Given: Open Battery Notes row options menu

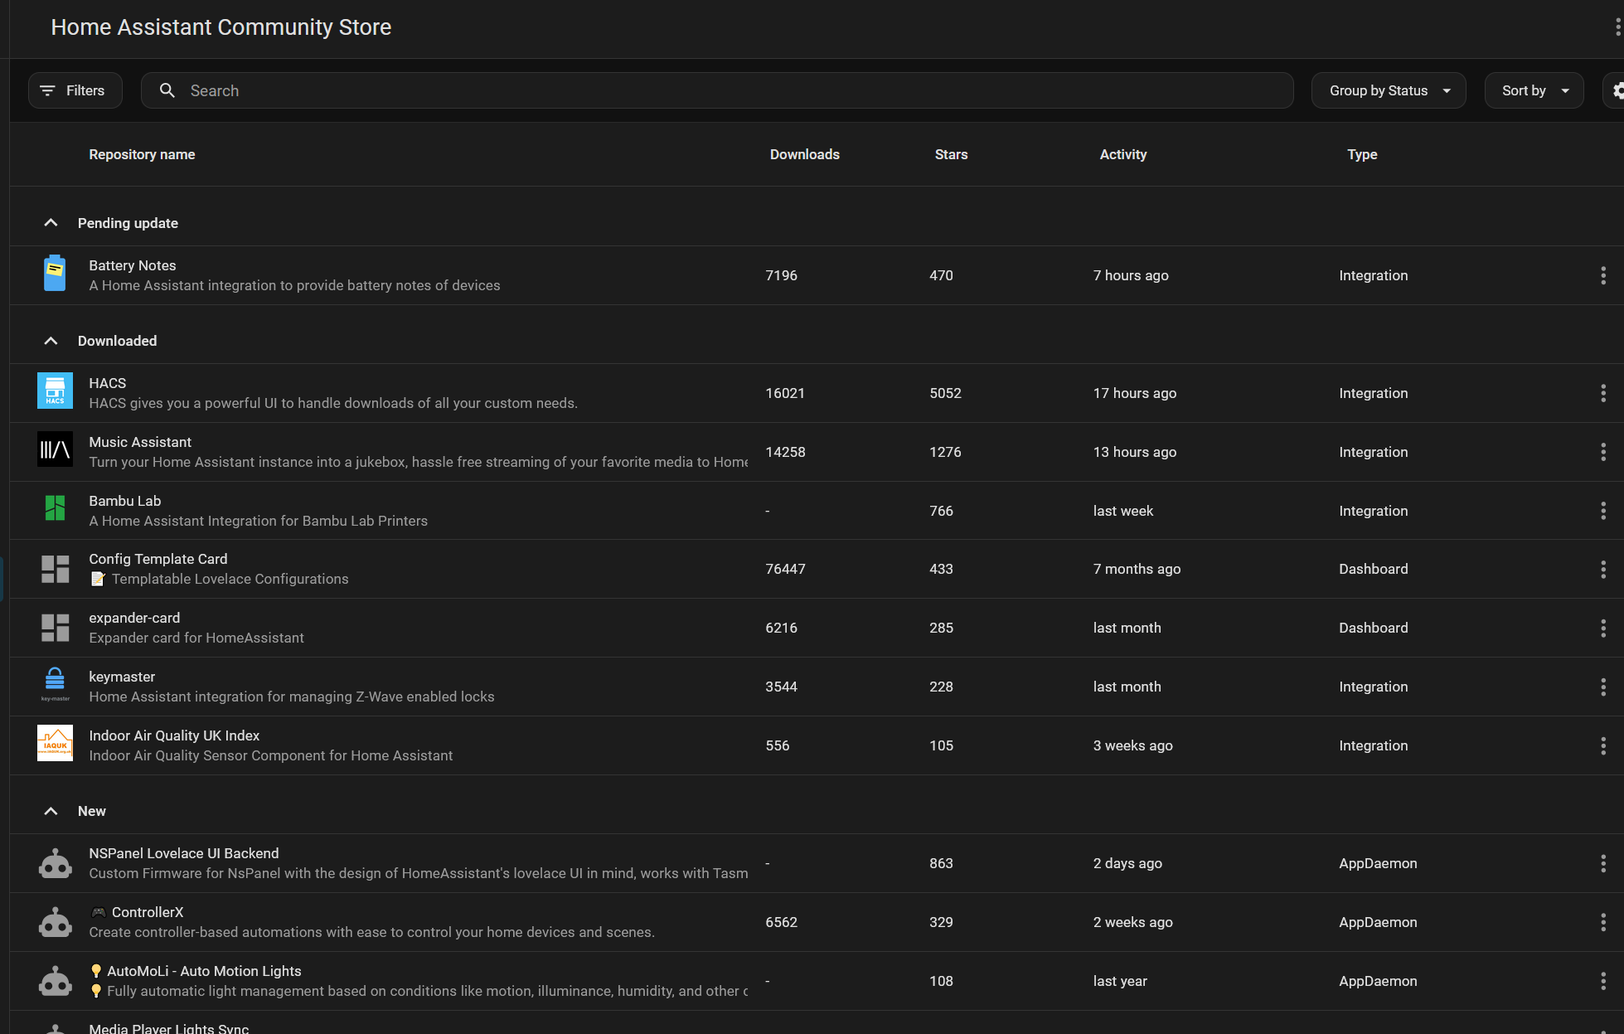Looking at the screenshot, I should (x=1602, y=275).
